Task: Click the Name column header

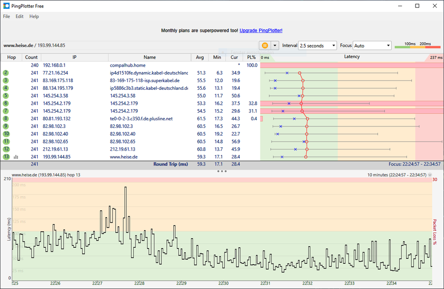Action: 149,57
